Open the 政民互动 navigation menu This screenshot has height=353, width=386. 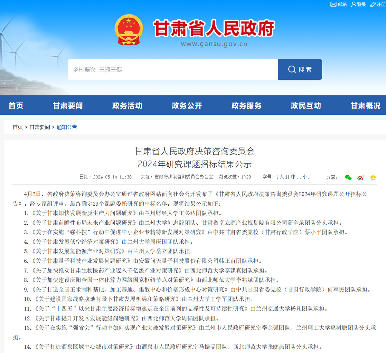306,105
